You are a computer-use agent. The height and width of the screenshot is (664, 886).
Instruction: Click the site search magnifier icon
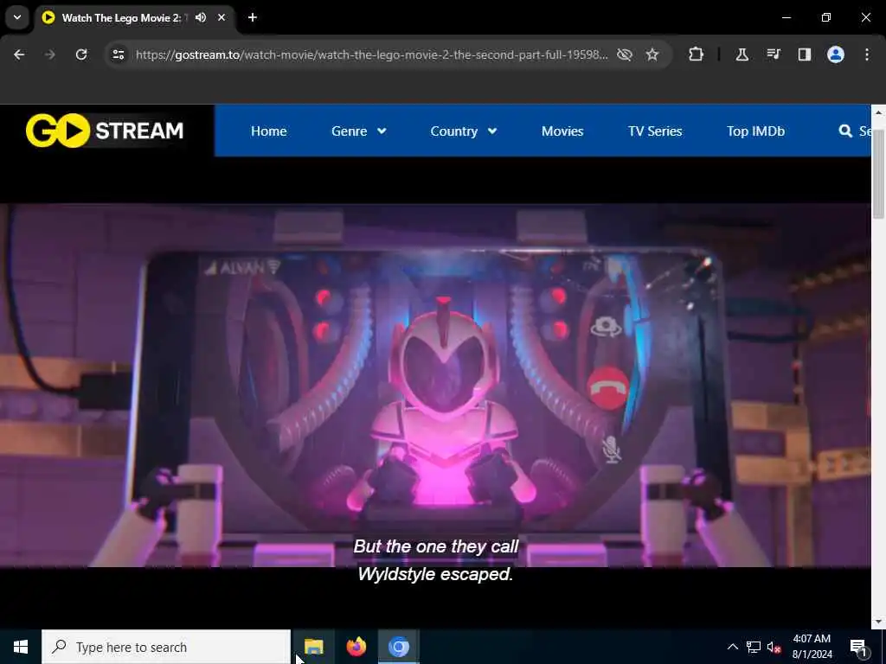coord(845,131)
